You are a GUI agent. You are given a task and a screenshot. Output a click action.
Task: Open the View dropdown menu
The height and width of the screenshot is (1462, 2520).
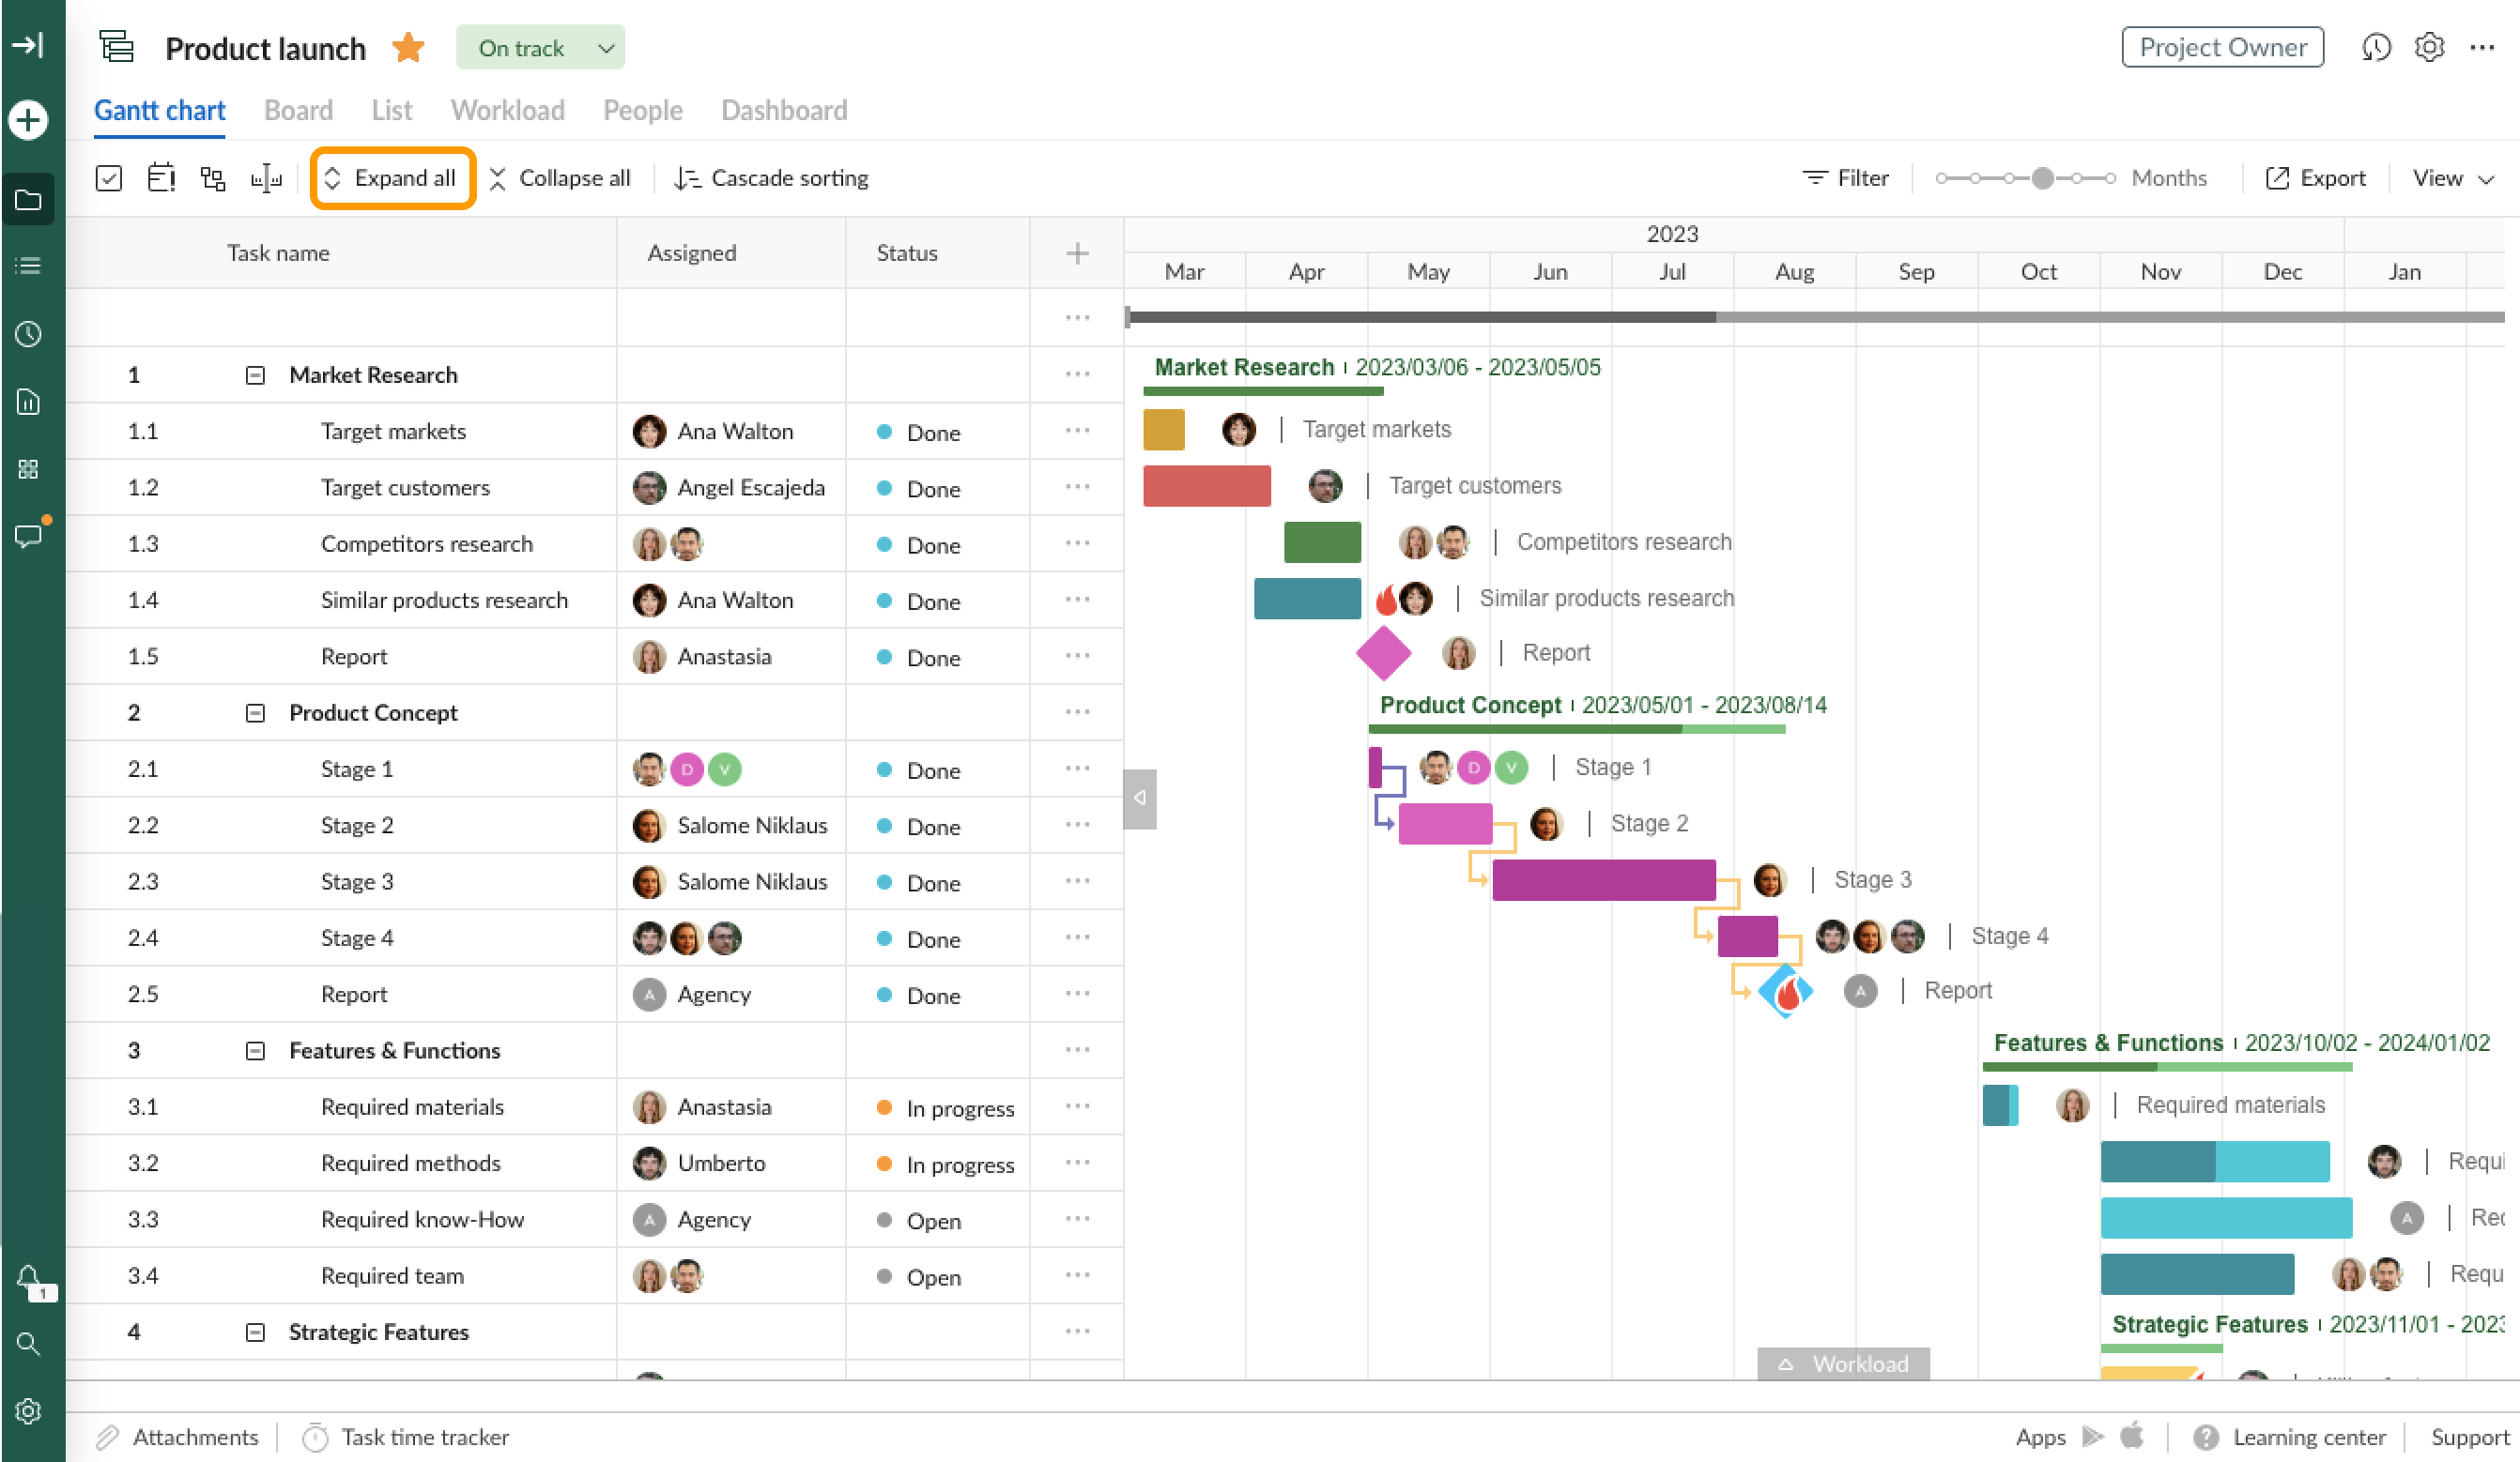coord(2452,178)
